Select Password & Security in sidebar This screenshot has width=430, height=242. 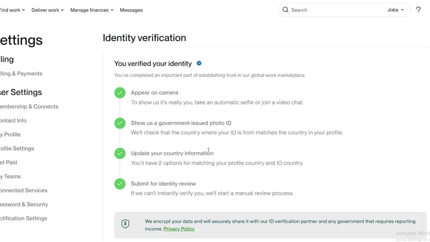(24, 204)
